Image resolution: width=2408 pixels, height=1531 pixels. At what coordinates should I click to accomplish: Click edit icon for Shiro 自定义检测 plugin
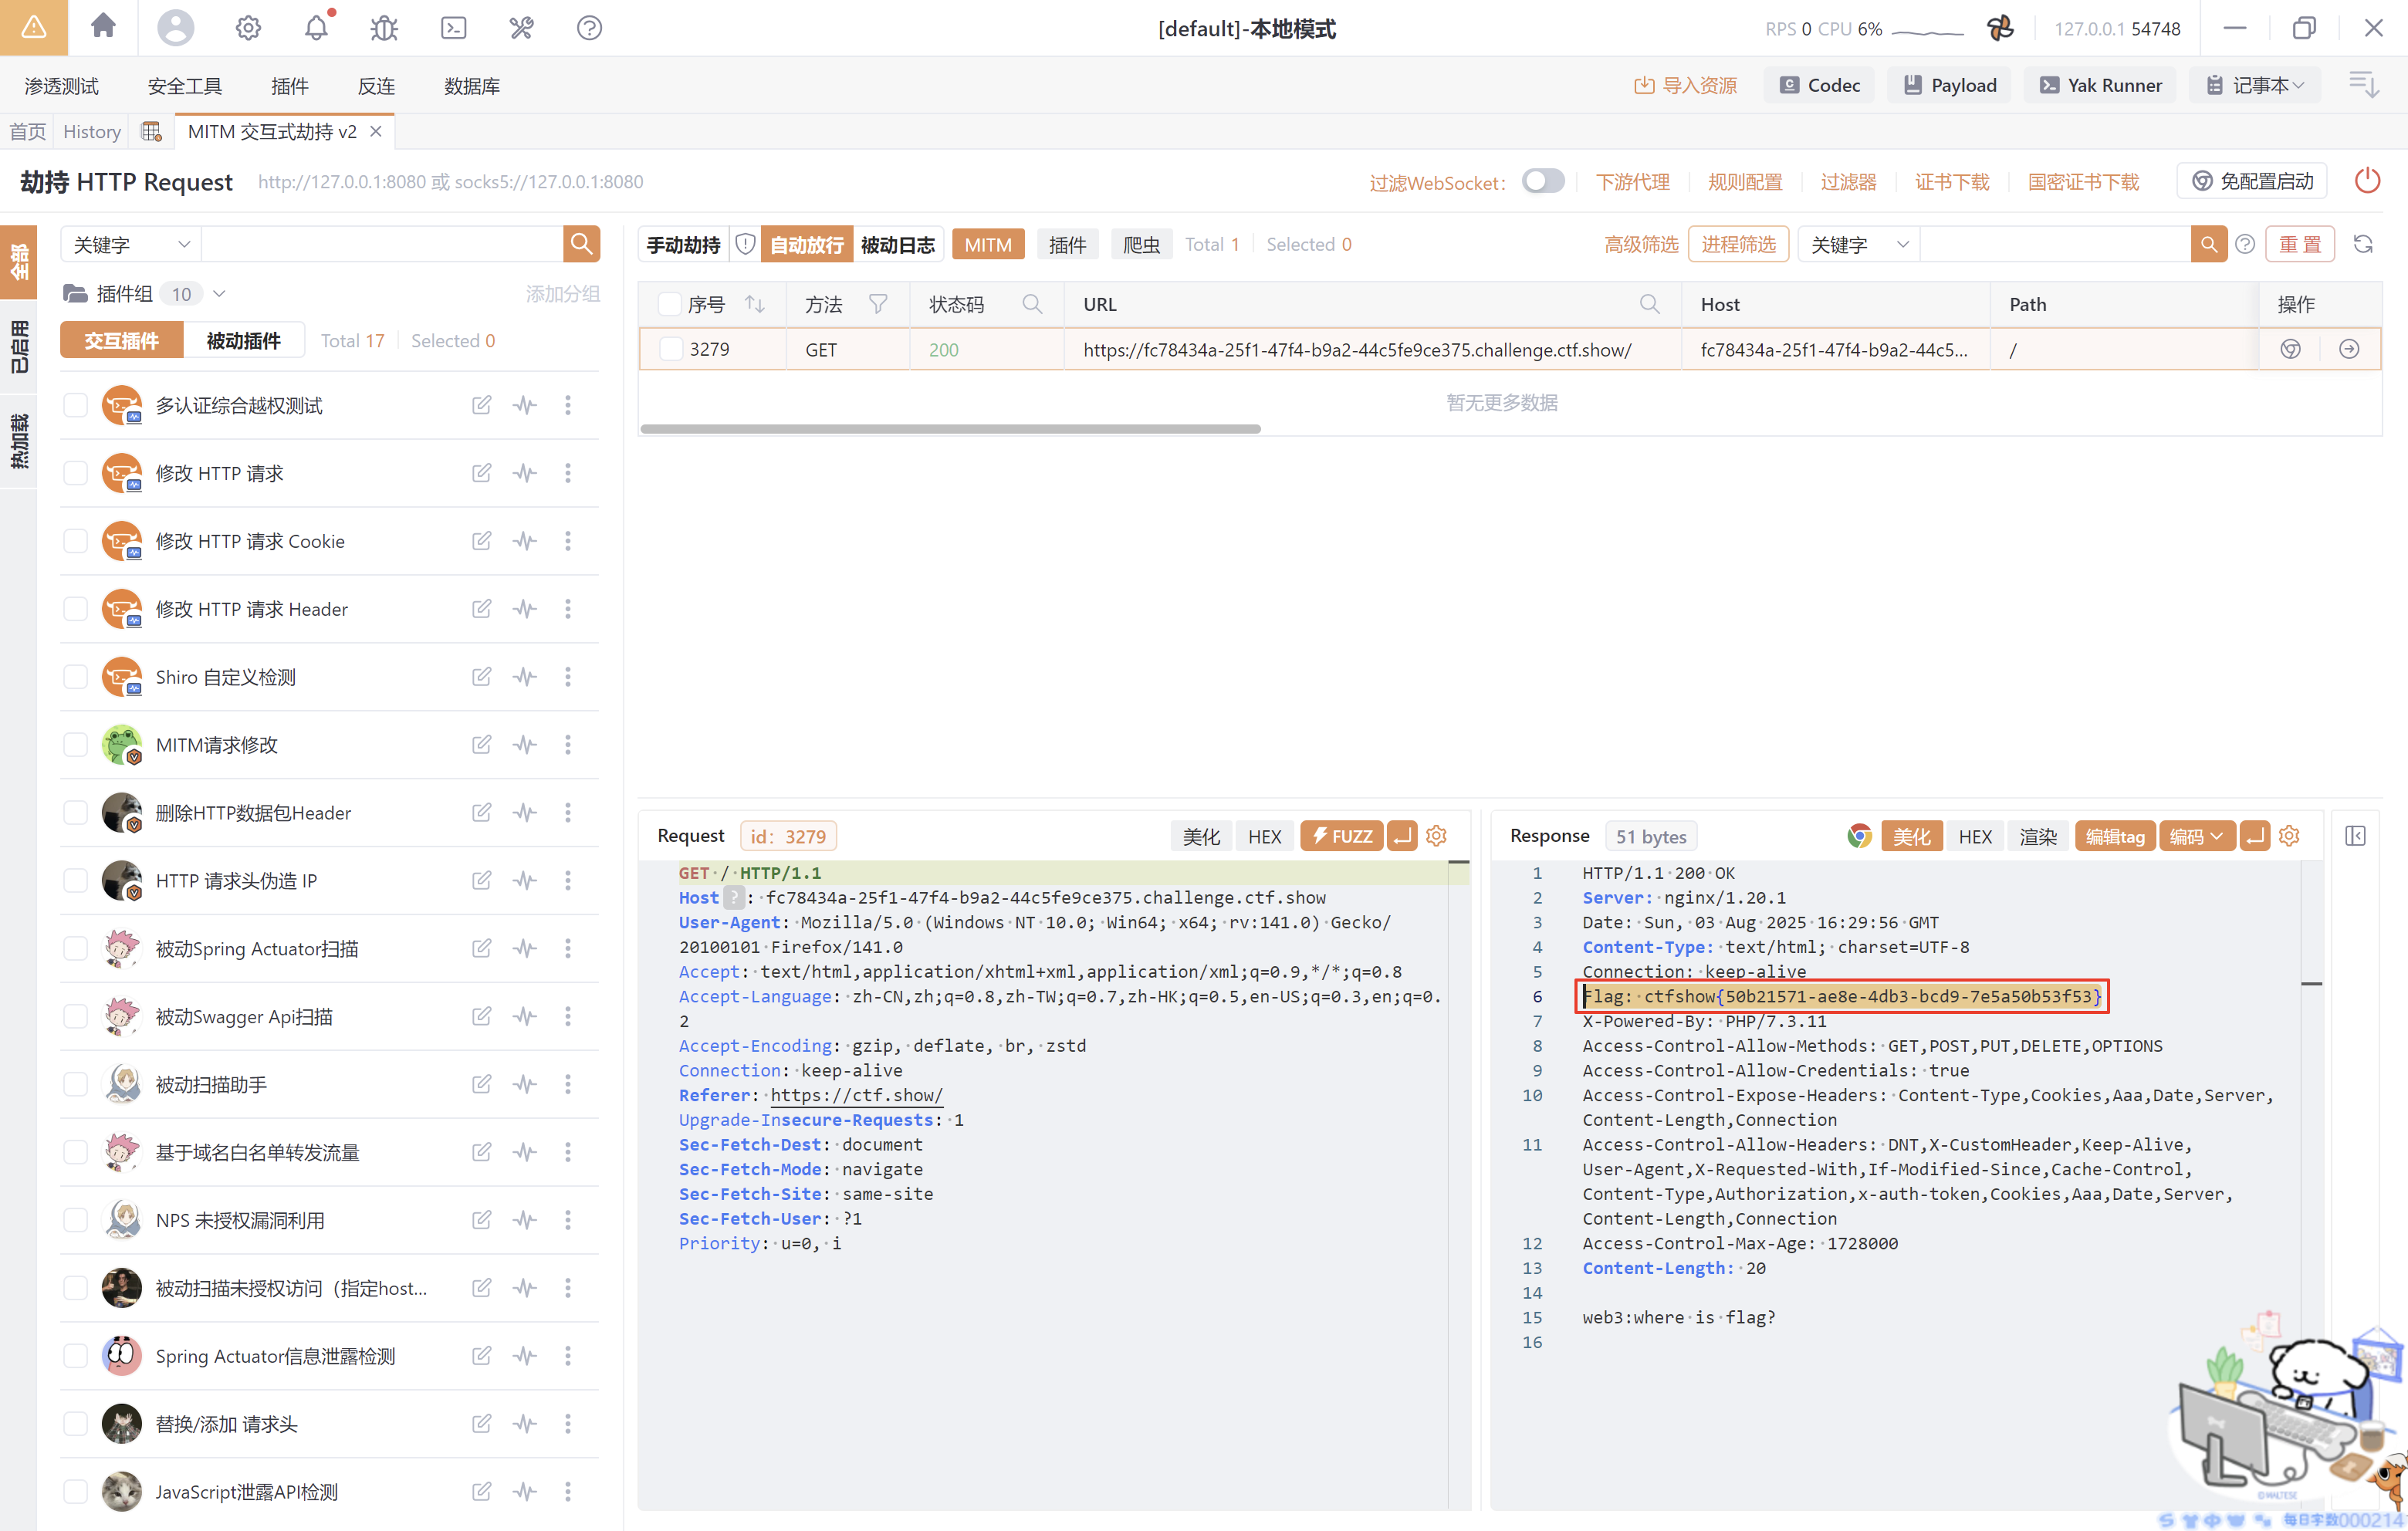(x=481, y=677)
